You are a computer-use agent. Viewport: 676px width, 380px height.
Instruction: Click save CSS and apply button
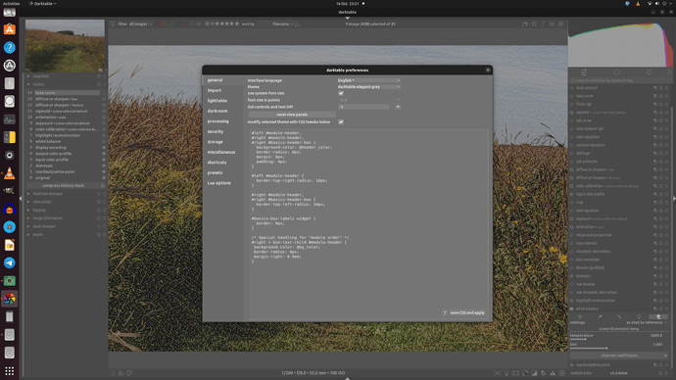[x=467, y=312]
